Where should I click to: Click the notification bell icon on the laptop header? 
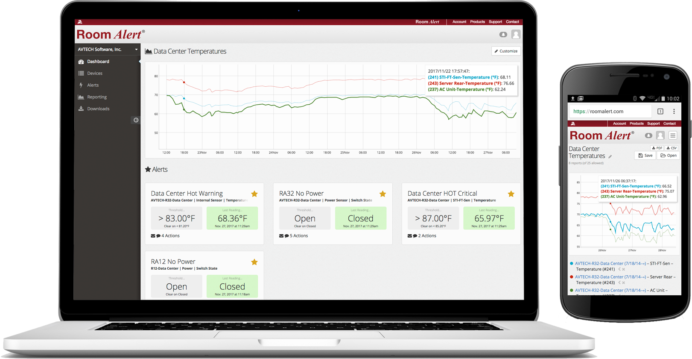click(503, 35)
